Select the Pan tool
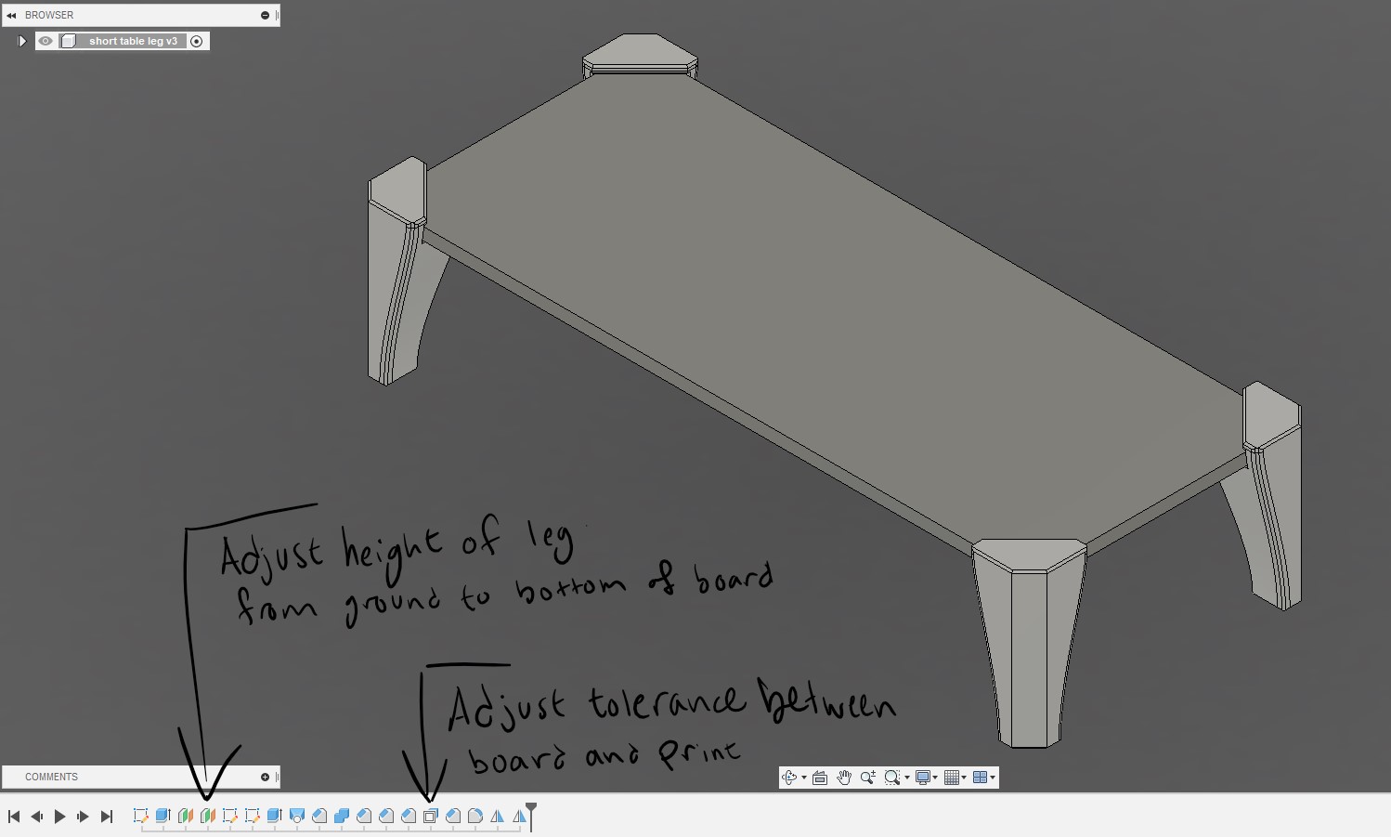This screenshot has width=1391, height=837. tap(844, 778)
